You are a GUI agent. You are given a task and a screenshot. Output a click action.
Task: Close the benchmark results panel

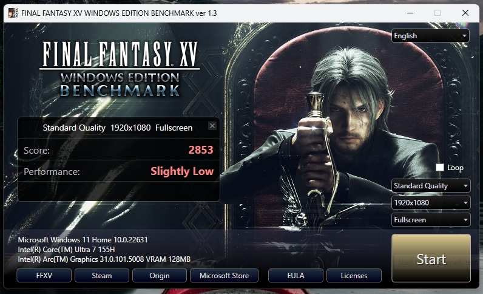click(212, 126)
